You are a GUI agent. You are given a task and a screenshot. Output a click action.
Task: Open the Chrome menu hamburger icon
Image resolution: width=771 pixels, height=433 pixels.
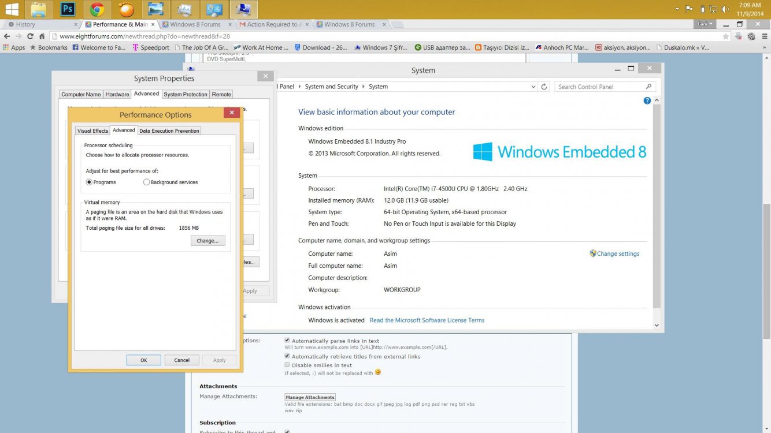click(x=764, y=36)
